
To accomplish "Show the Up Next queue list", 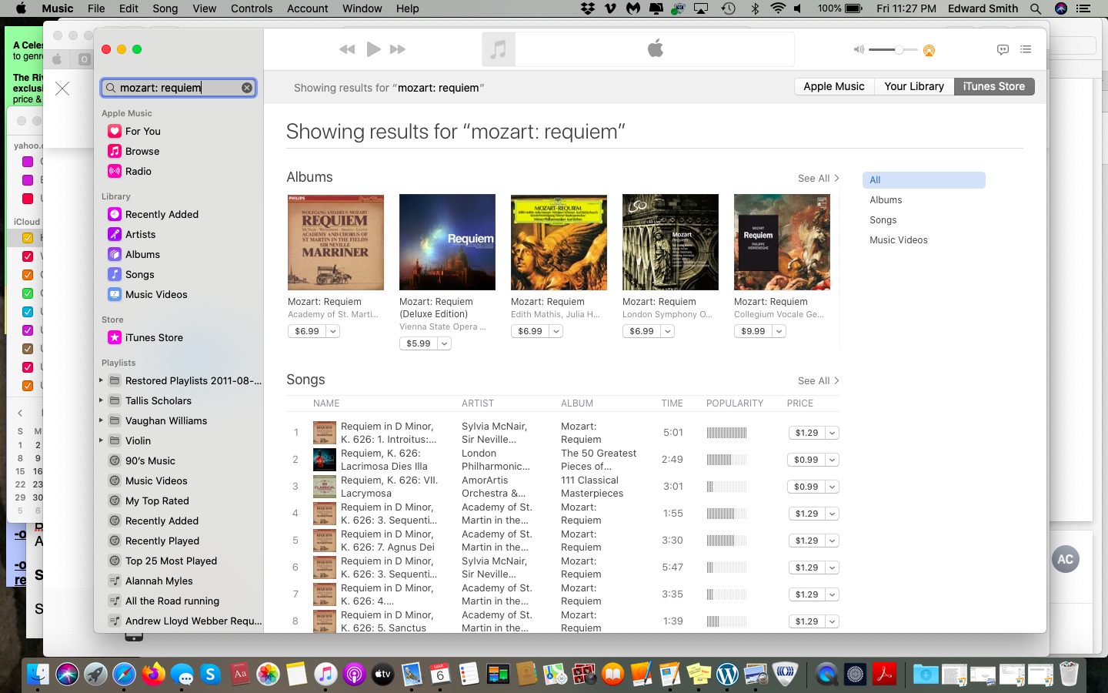I will click(1026, 49).
